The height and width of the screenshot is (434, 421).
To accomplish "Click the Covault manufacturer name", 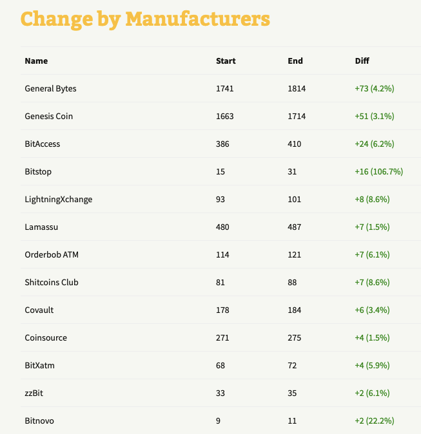I will tap(39, 310).
